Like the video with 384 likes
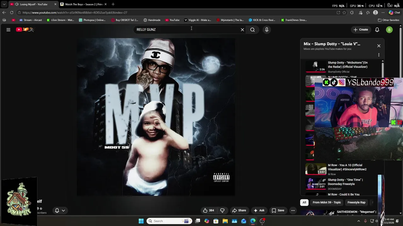Image resolution: width=403 pixels, height=226 pixels. tap(208, 210)
